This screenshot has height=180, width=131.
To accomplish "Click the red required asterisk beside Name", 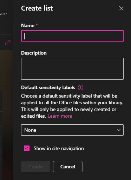I will (x=37, y=25).
